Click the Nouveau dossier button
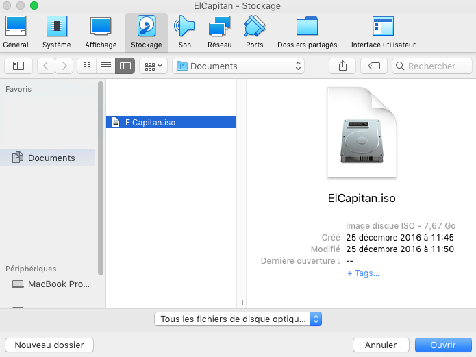The height and width of the screenshot is (357, 476). 49,345
